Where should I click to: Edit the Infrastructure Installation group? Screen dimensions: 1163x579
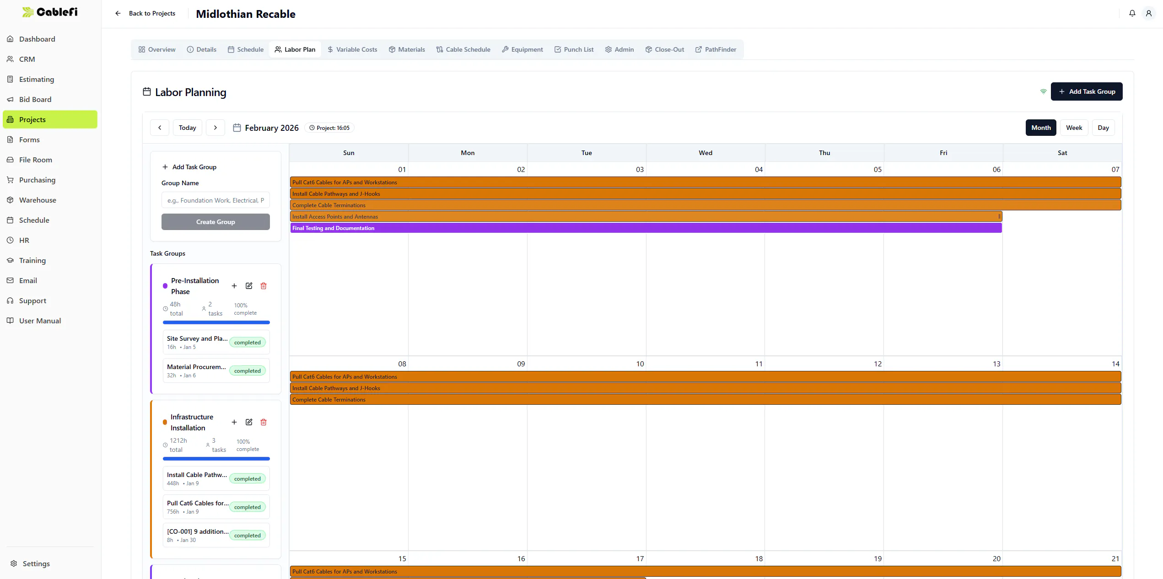(249, 422)
